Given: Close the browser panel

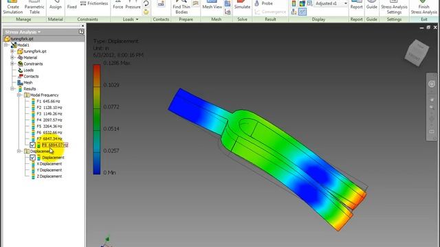Looking at the screenshot, I should click(82, 25).
